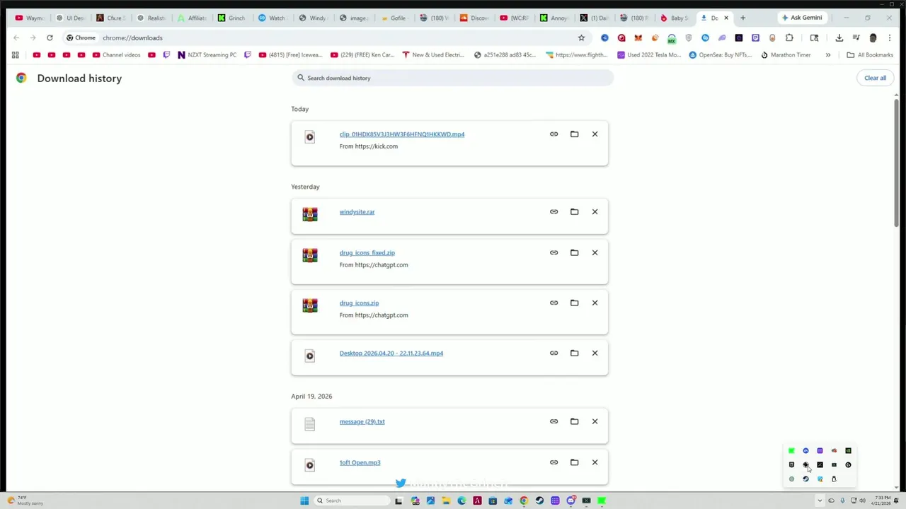Screen dimensions: 906x509
Task: Open the windysite.rar download
Action: click(357, 212)
